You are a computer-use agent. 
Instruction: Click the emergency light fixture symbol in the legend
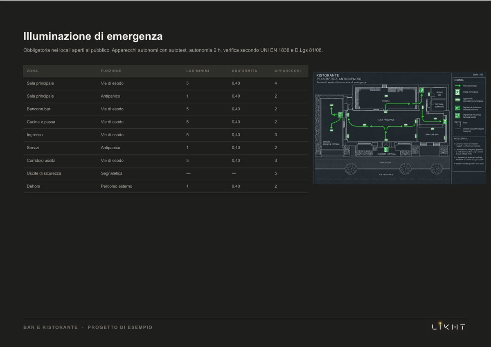point(457,99)
